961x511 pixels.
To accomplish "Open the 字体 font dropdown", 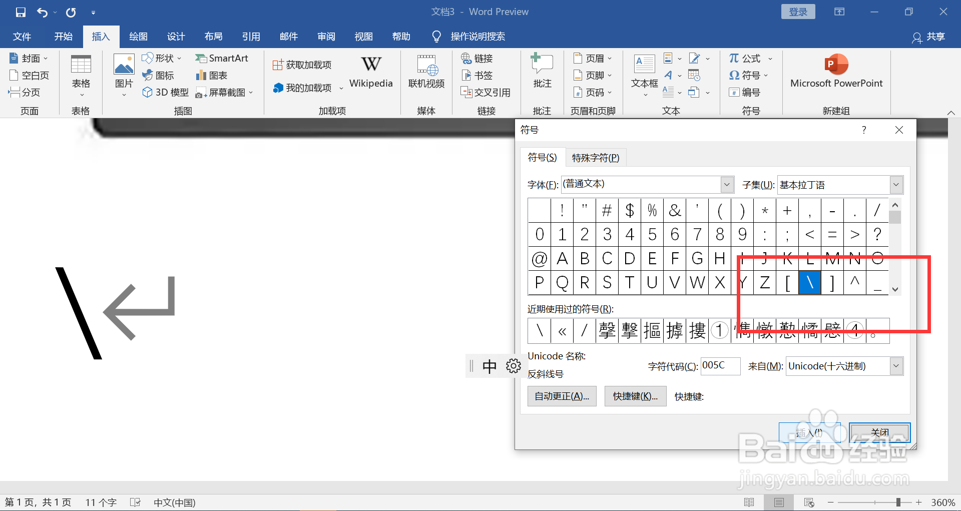I will pos(726,184).
